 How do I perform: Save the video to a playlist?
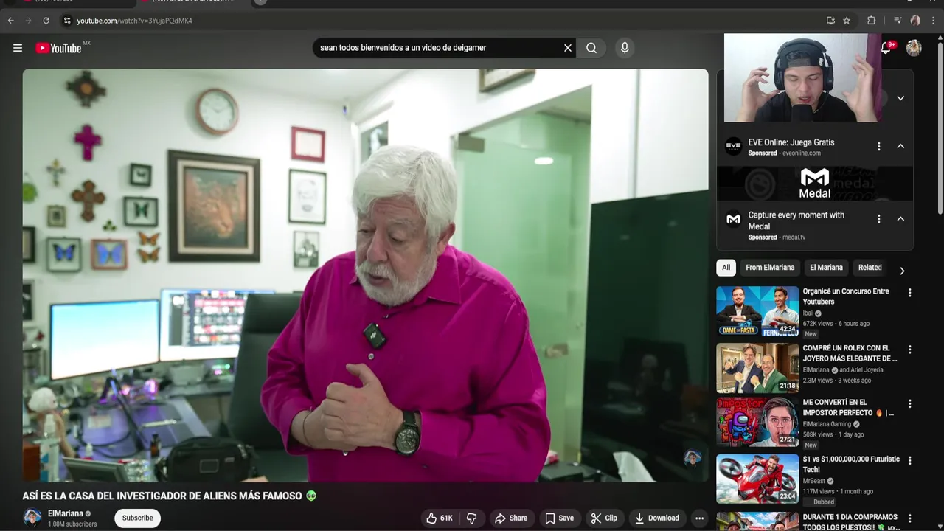click(559, 518)
